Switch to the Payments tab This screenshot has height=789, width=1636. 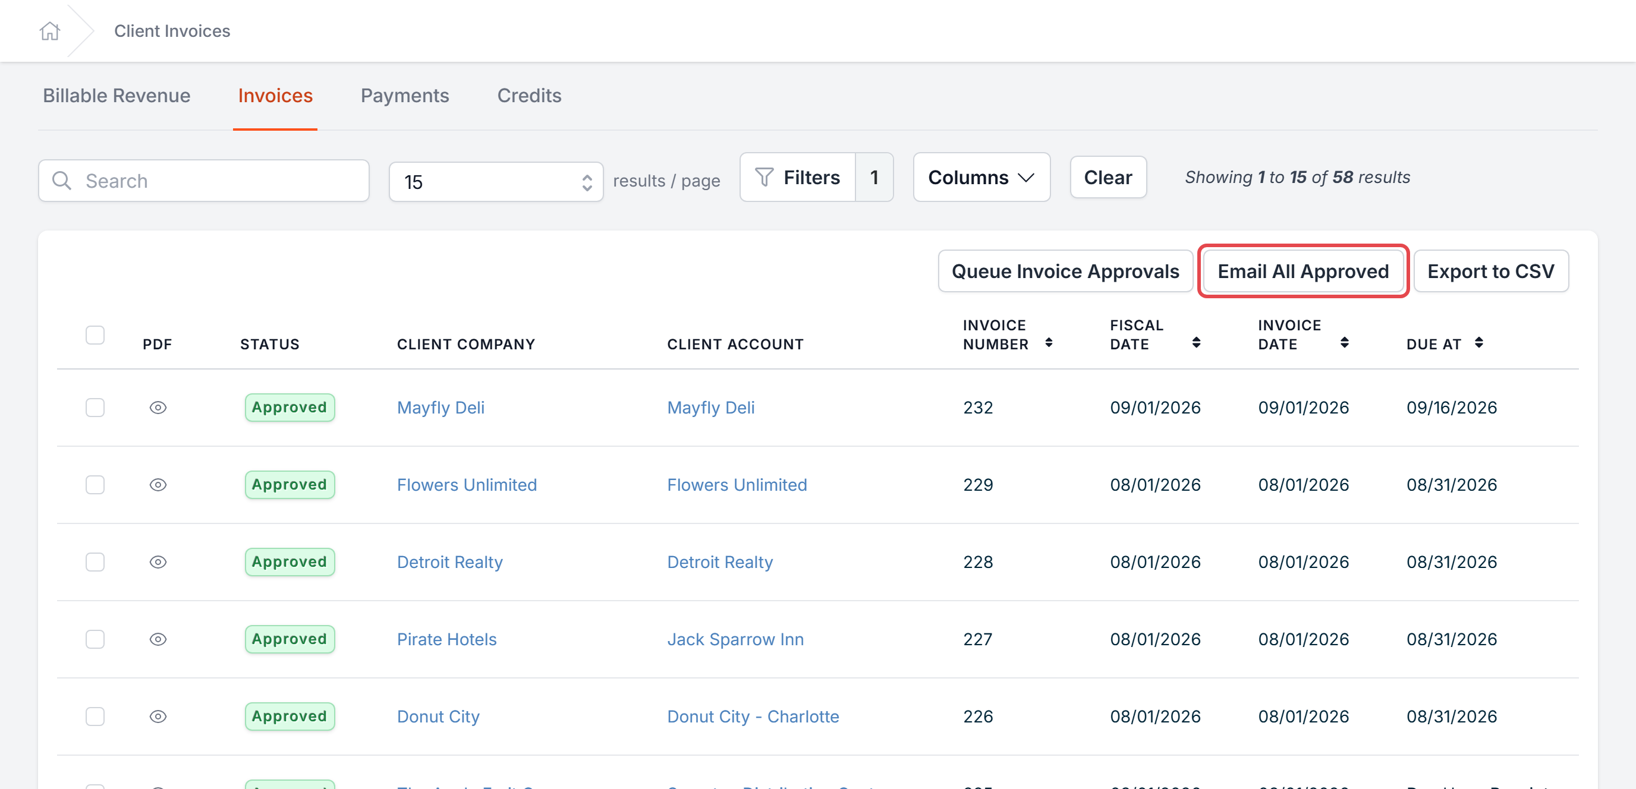tap(405, 96)
